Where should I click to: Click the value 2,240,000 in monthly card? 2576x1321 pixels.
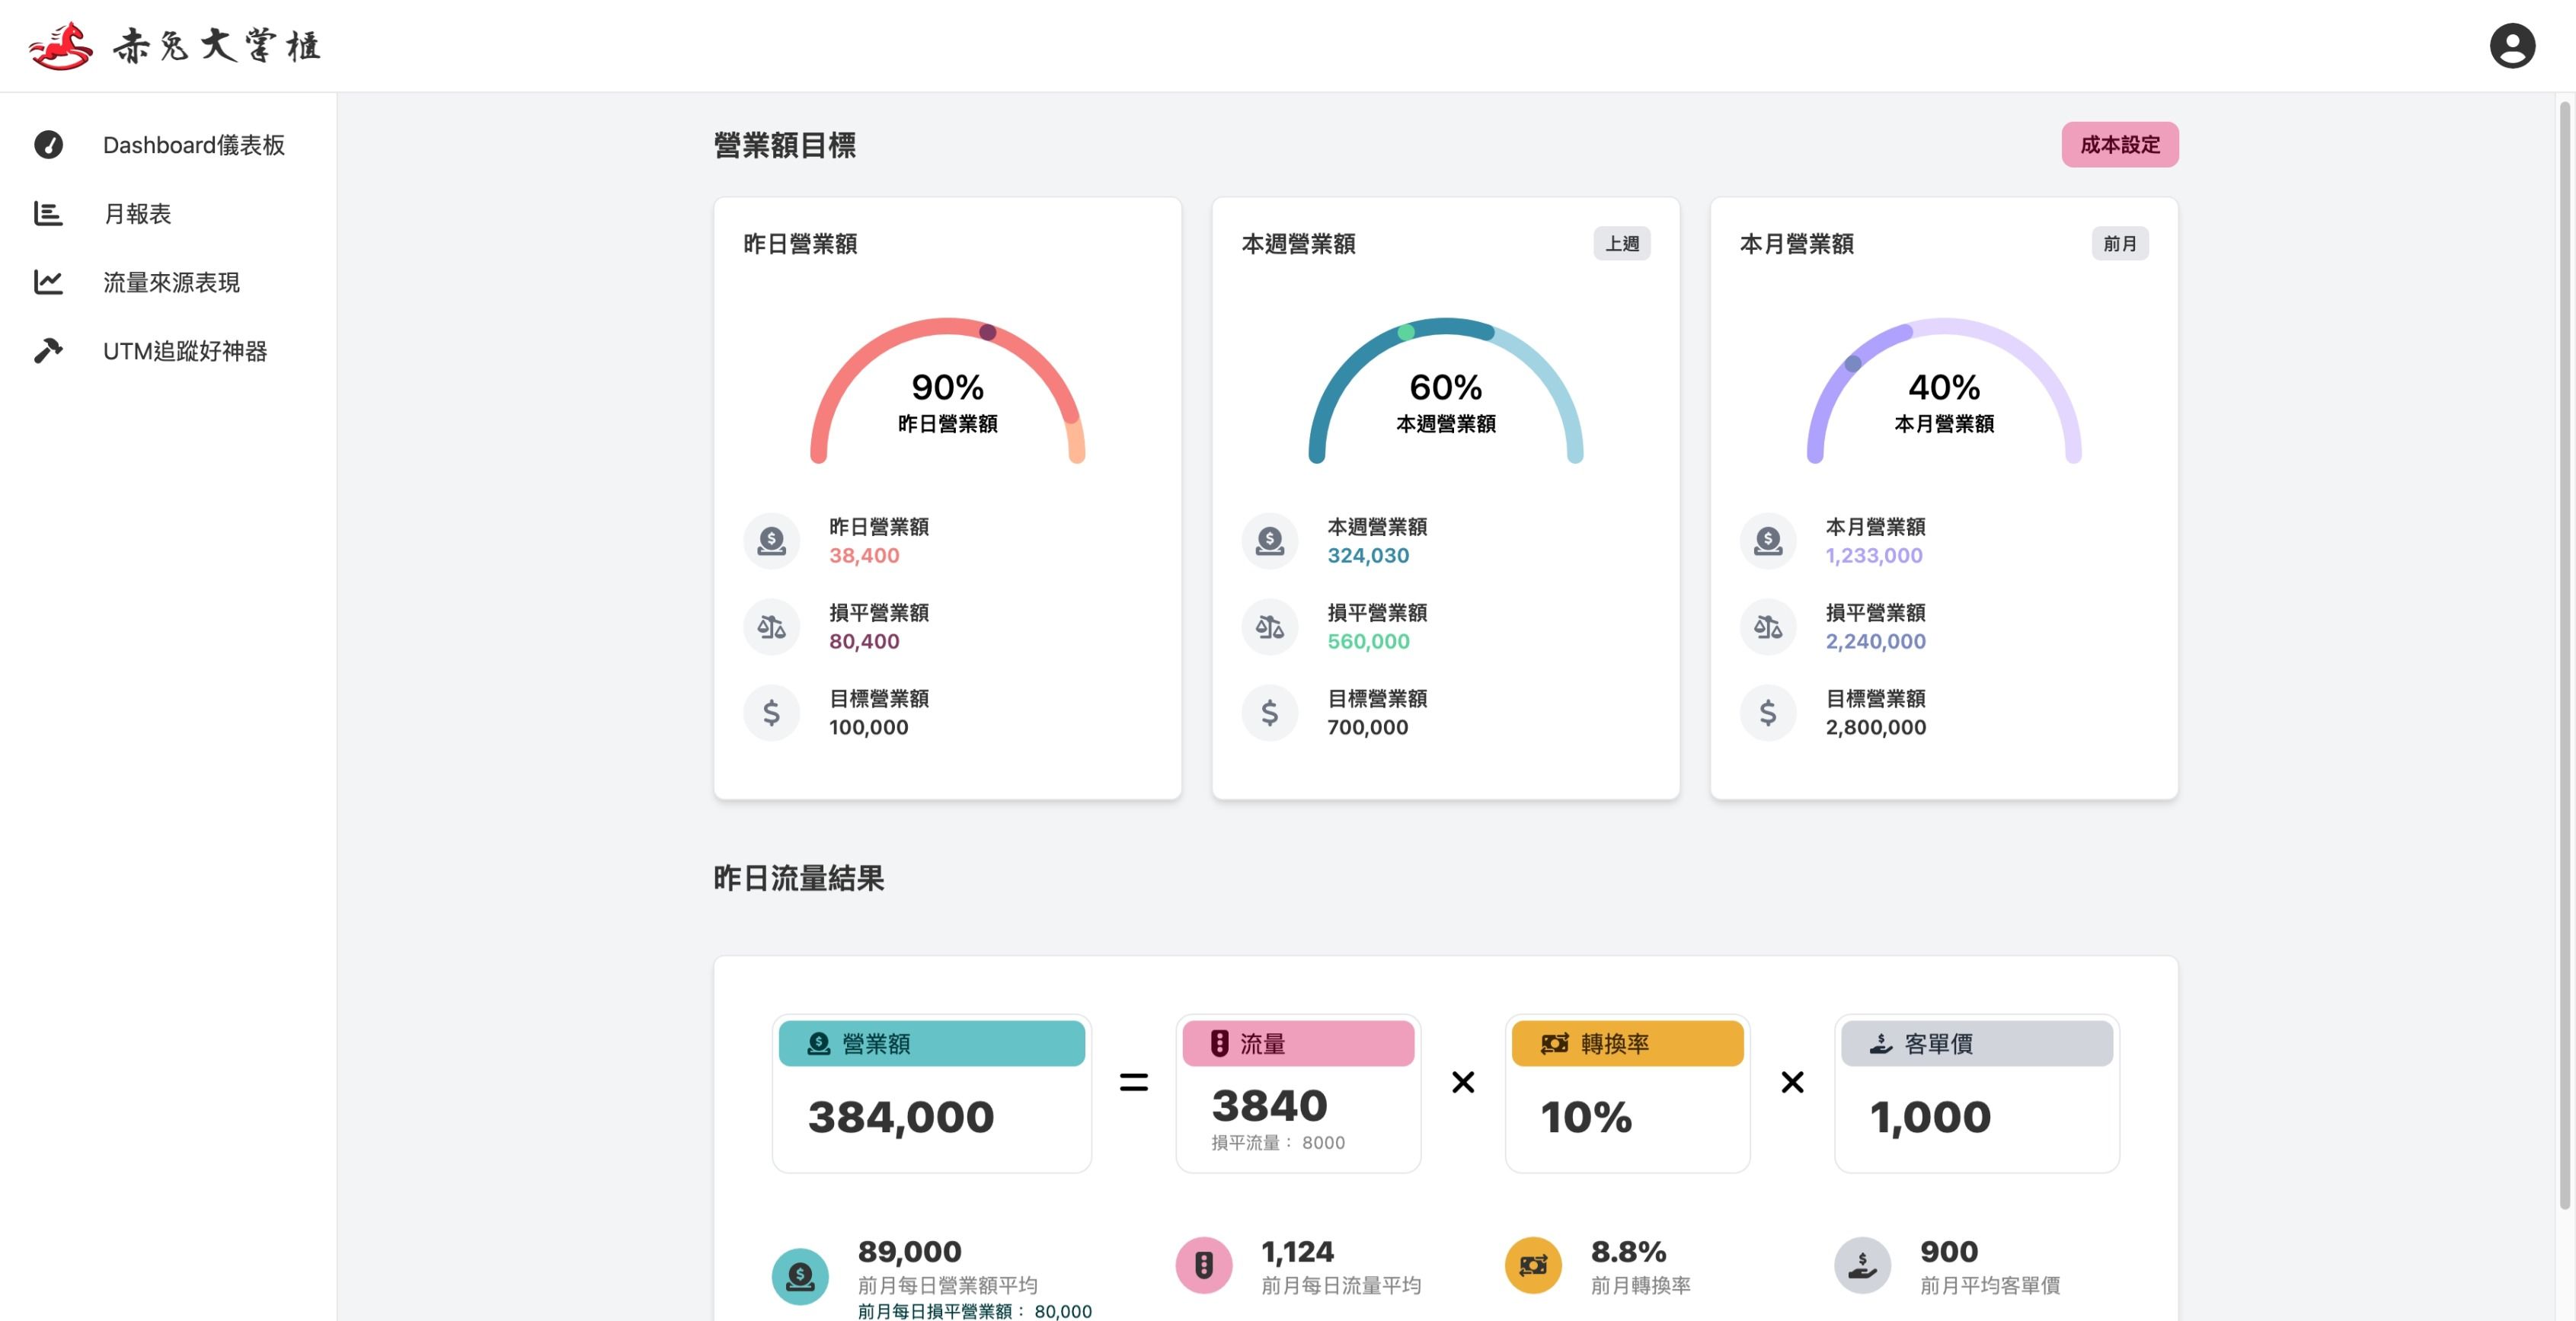pos(1875,642)
